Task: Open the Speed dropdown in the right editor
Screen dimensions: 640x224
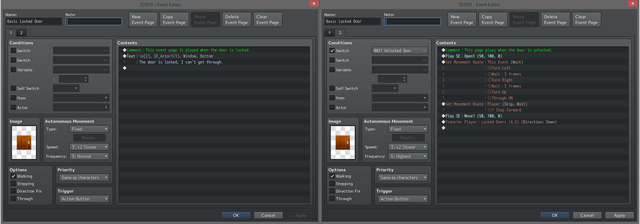Action: 407,147
